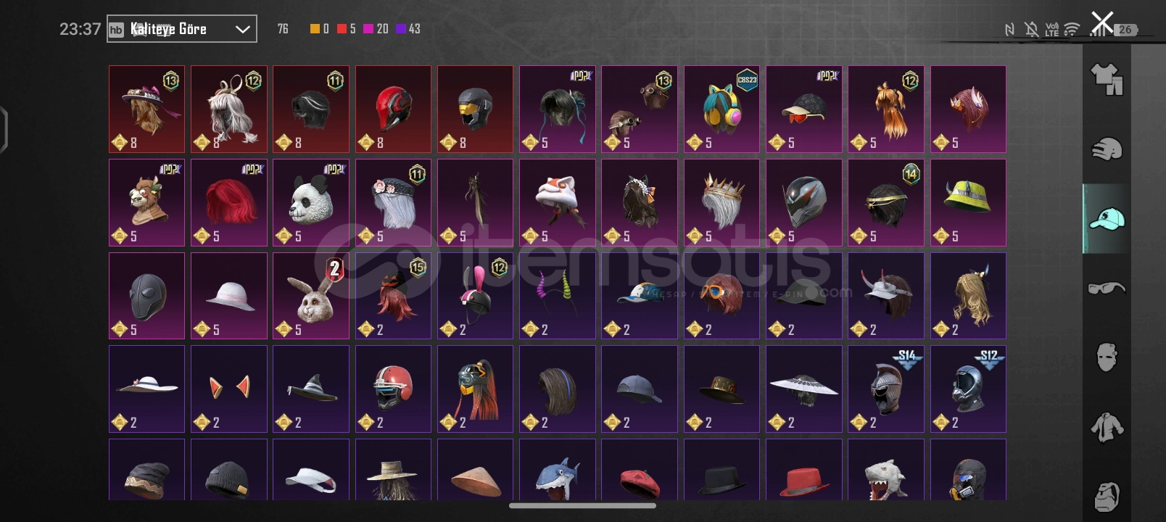Select the cat-ear headphones CBS23 item
The width and height of the screenshot is (1166, 522).
point(721,109)
